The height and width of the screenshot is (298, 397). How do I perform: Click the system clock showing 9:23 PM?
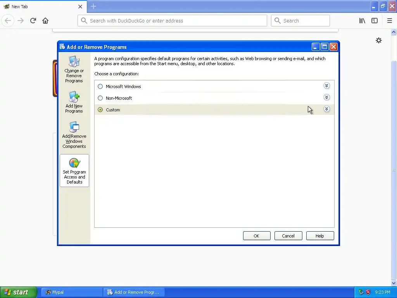[x=382, y=292]
